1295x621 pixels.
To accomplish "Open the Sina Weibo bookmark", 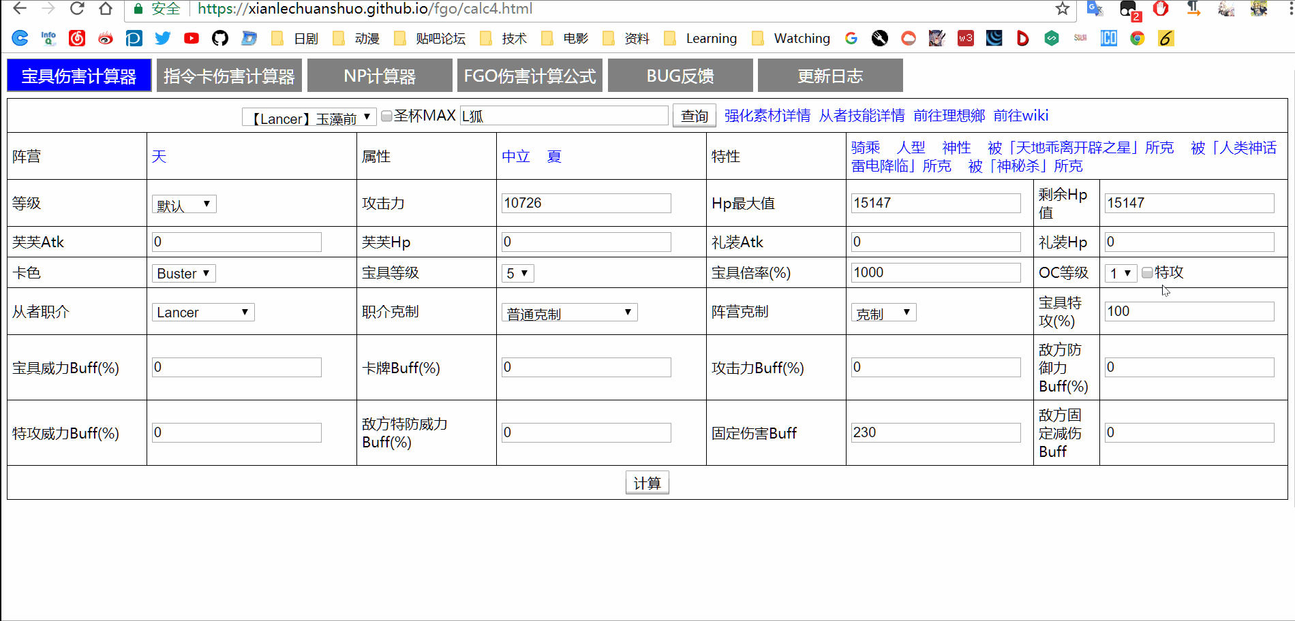I will tap(106, 38).
